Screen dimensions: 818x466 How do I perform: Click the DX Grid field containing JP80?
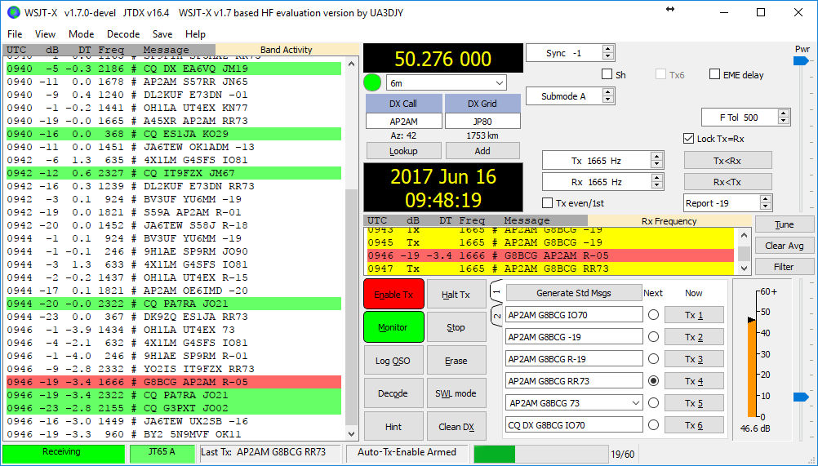point(482,121)
